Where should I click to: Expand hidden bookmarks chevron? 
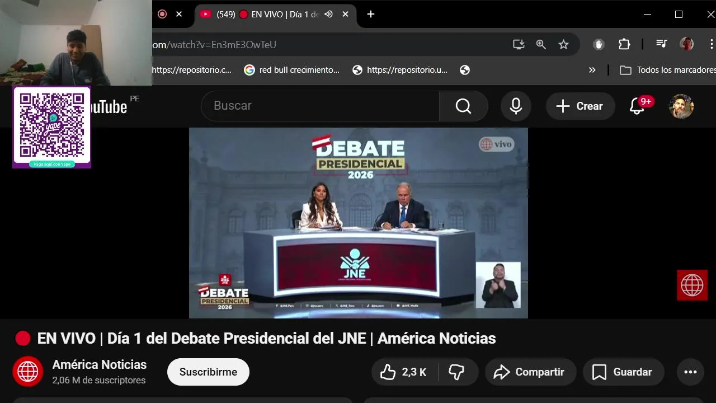[x=592, y=70]
